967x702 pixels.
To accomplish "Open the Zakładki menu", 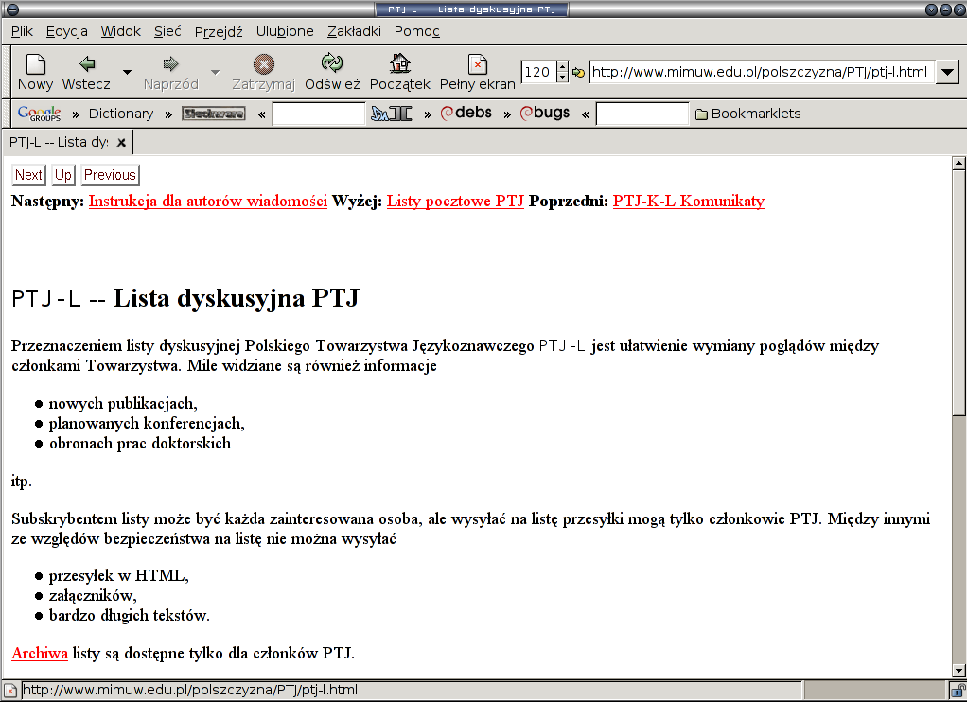I will [354, 31].
